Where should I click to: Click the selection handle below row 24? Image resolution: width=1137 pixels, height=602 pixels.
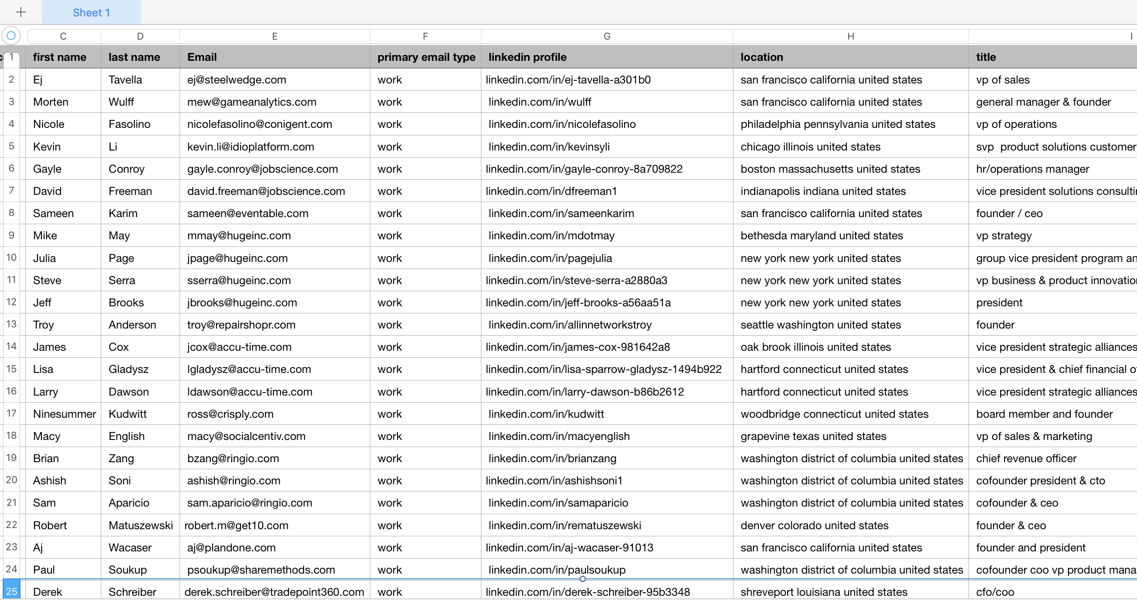pyautogui.click(x=583, y=579)
